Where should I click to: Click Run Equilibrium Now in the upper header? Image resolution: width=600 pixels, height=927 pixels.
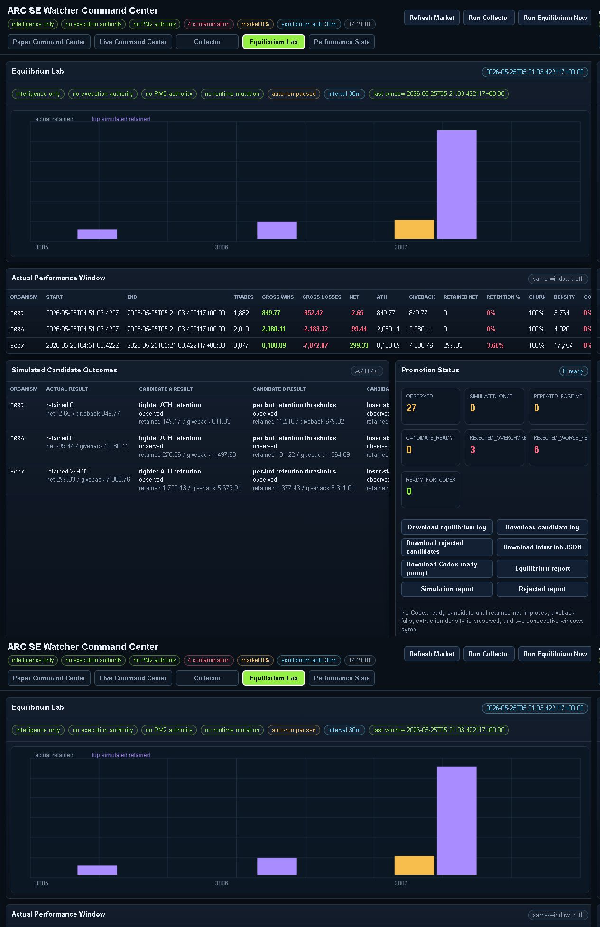click(x=555, y=18)
